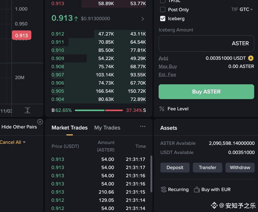Expand the Cancel All dropdown
Viewport: 258px width, 212px height.
pos(24,142)
